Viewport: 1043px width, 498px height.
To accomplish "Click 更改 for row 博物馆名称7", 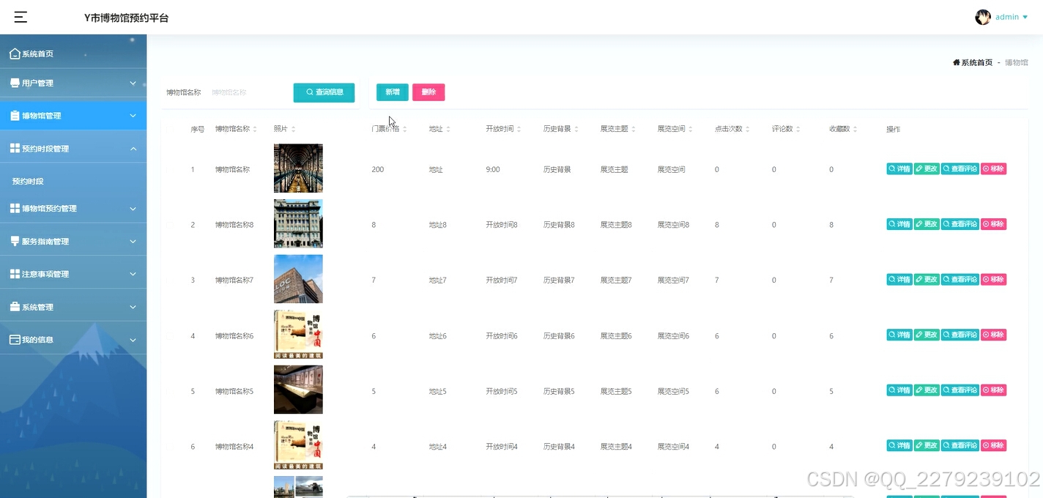I will point(927,279).
